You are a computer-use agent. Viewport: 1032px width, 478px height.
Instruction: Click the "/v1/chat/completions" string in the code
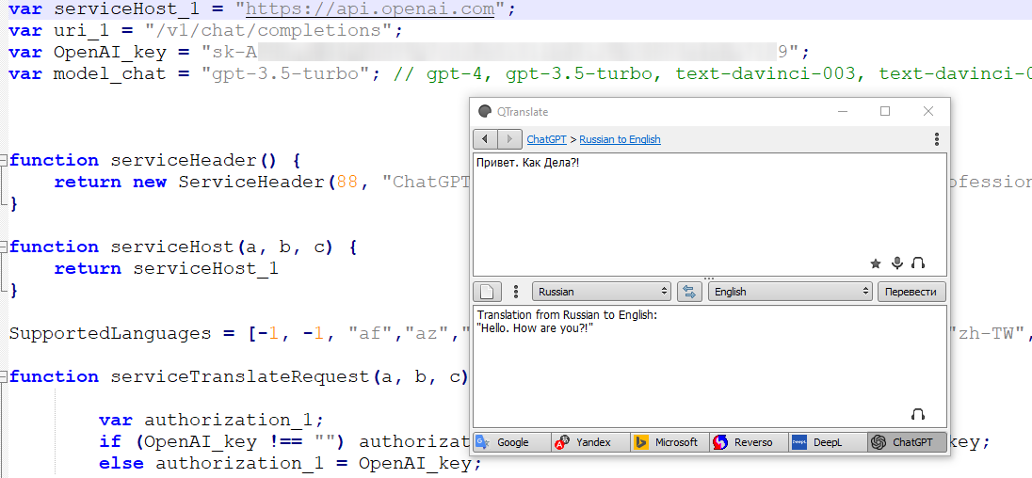(268, 31)
